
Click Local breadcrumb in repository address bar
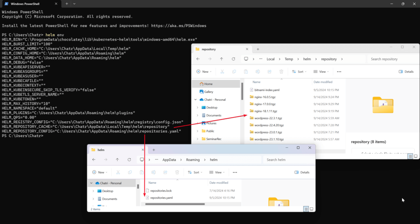click(x=271, y=59)
